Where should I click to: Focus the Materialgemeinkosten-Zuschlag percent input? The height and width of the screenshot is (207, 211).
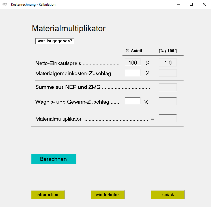tap(133, 73)
